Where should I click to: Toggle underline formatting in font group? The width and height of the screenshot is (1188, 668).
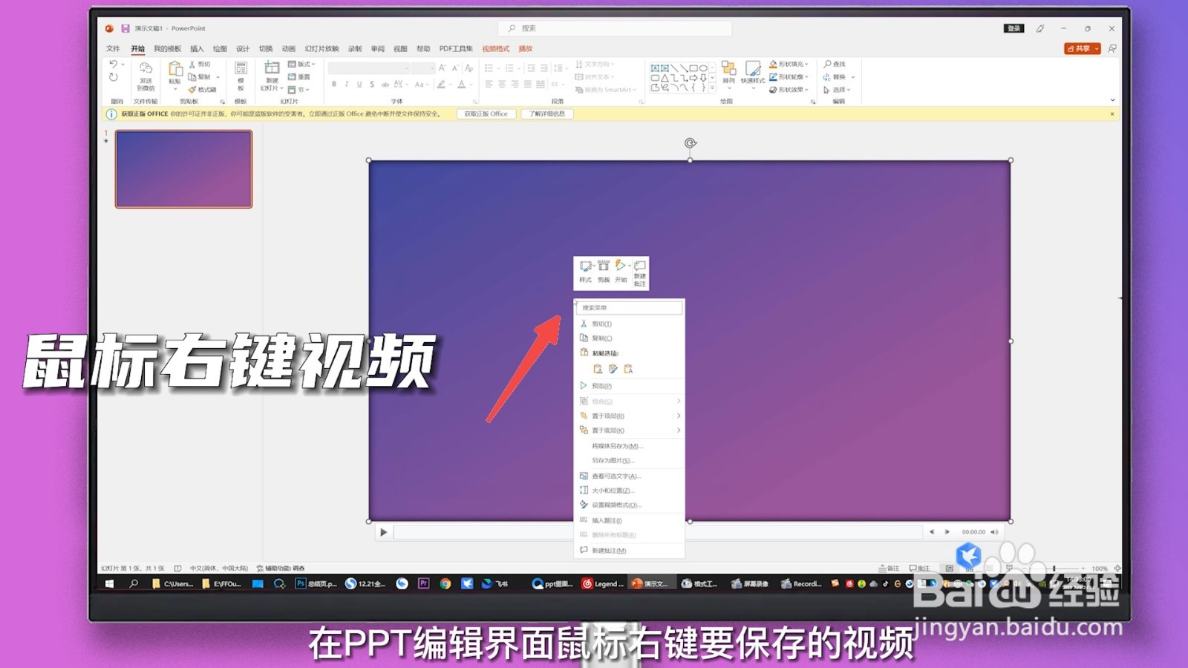[359, 83]
